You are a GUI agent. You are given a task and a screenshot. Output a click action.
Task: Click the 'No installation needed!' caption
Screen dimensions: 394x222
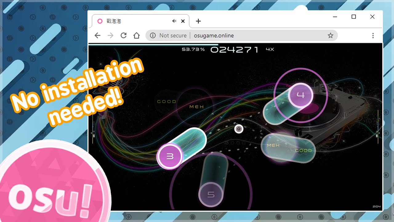tap(77, 92)
